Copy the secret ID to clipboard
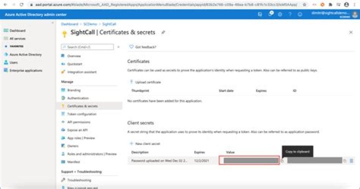Screen dimensions: 360x189 (344, 161)
